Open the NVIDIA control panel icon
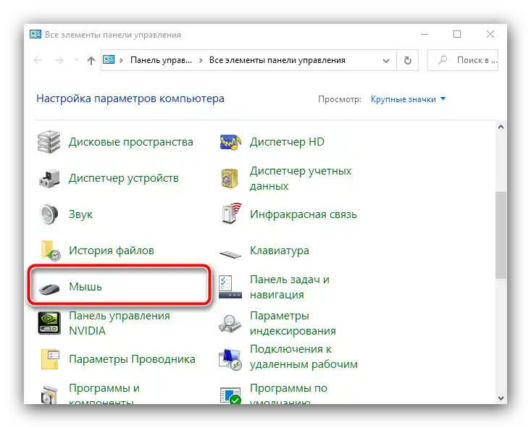The width and height of the screenshot is (531, 428). pos(49,323)
